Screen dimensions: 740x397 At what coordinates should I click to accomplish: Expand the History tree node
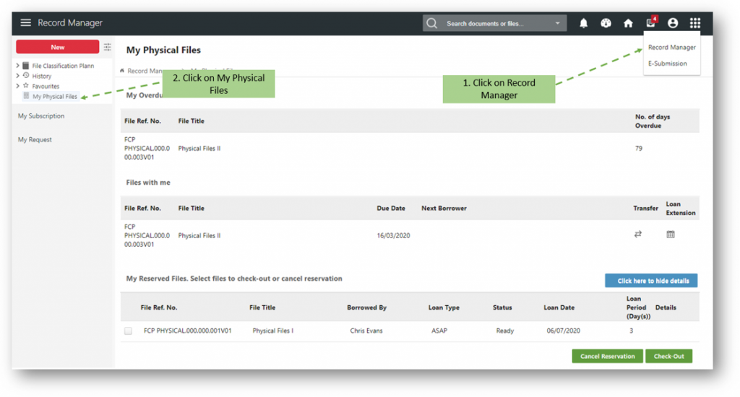tap(18, 76)
